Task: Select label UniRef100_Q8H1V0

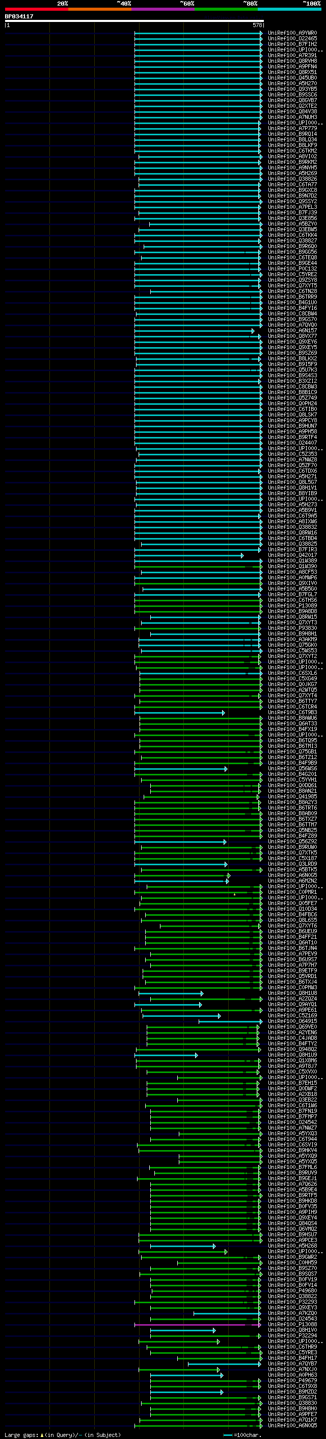Action: click(x=292, y=1330)
